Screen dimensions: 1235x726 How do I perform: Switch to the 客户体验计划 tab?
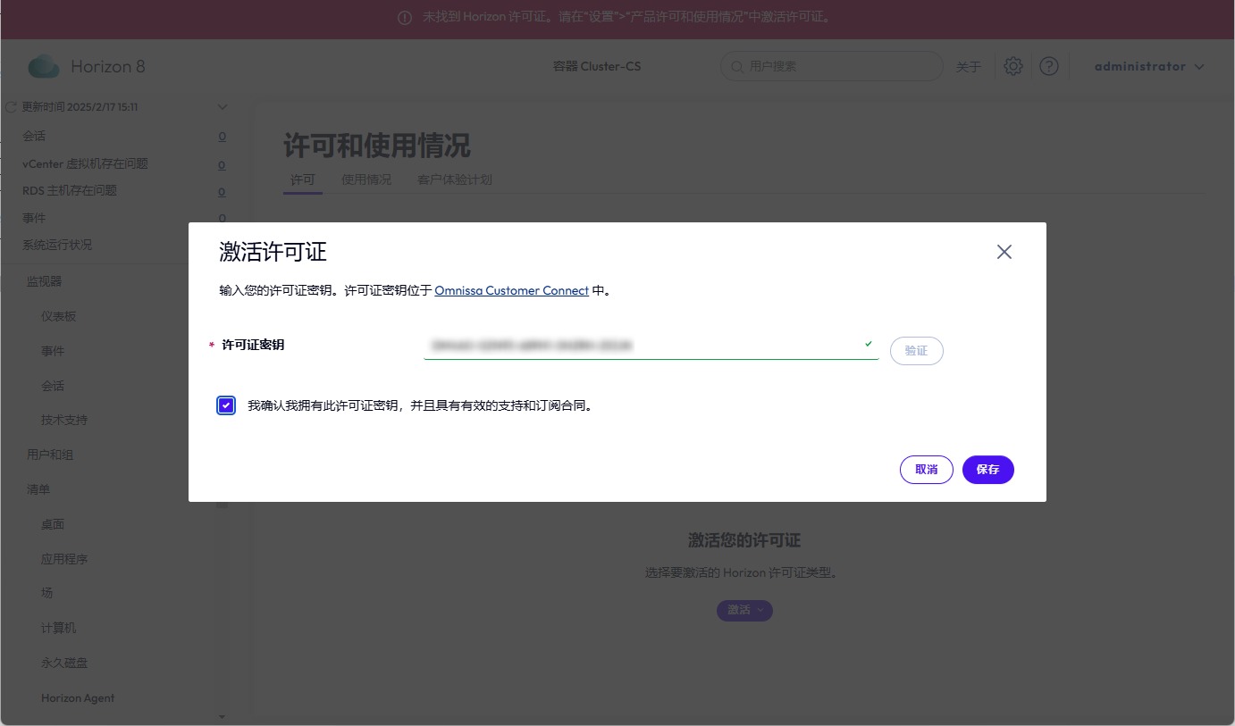pos(454,179)
